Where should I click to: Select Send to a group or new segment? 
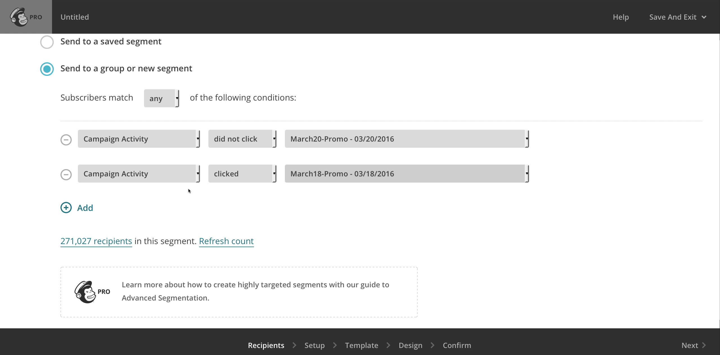click(x=47, y=69)
